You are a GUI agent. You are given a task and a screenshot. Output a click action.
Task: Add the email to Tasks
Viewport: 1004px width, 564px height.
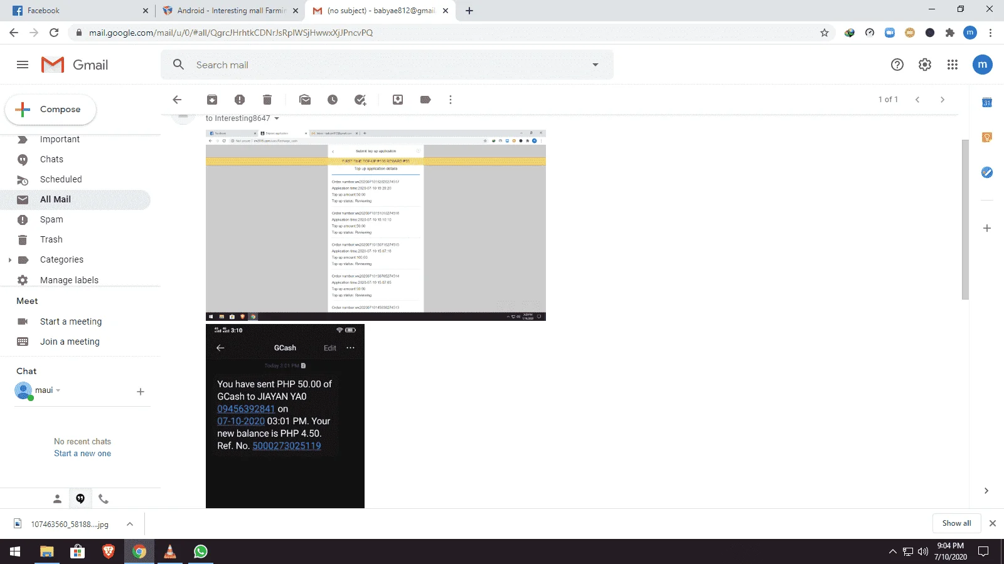click(360, 100)
